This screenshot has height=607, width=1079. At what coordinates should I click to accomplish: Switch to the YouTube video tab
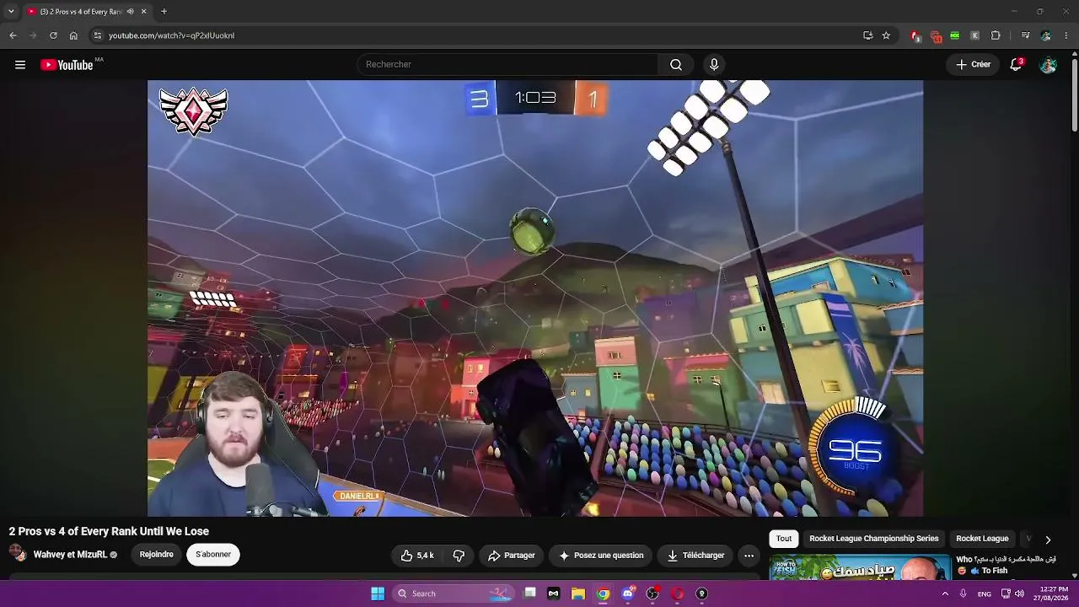coord(86,12)
